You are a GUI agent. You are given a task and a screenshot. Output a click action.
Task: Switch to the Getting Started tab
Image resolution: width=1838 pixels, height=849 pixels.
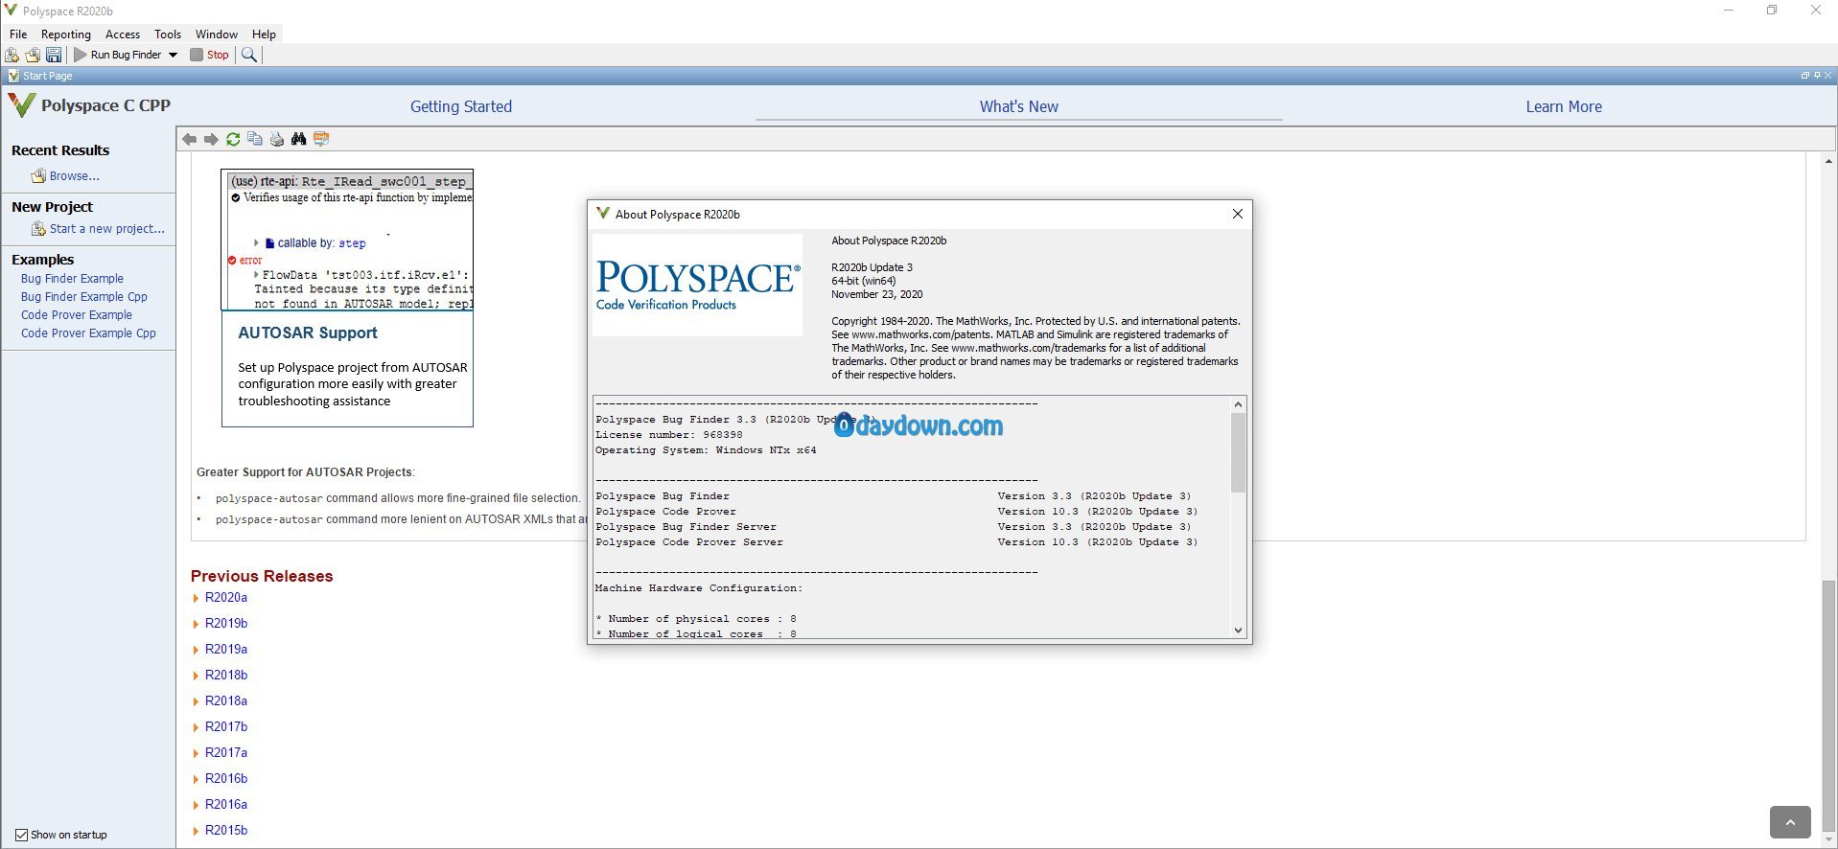pyautogui.click(x=461, y=106)
